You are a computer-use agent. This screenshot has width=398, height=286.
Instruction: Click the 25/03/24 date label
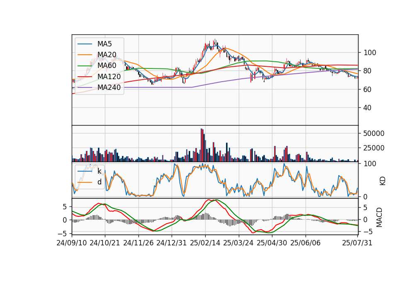tap(238, 243)
